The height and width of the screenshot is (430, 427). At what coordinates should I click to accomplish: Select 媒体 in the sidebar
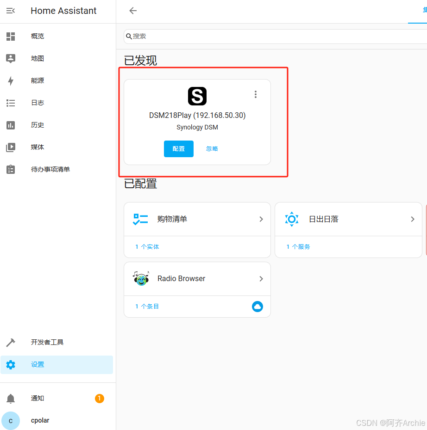coord(57,147)
